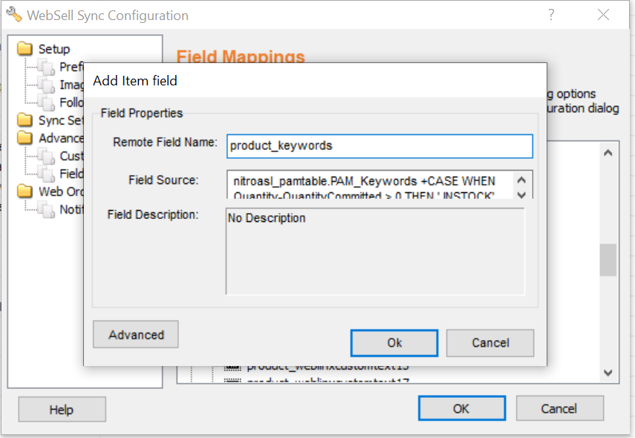The height and width of the screenshot is (438, 635).
Task: Click the Preferences page icon in tree
Action: point(48,68)
